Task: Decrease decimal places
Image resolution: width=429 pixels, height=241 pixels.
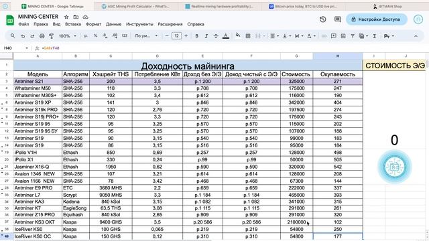Action: pyautogui.click(x=105, y=35)
